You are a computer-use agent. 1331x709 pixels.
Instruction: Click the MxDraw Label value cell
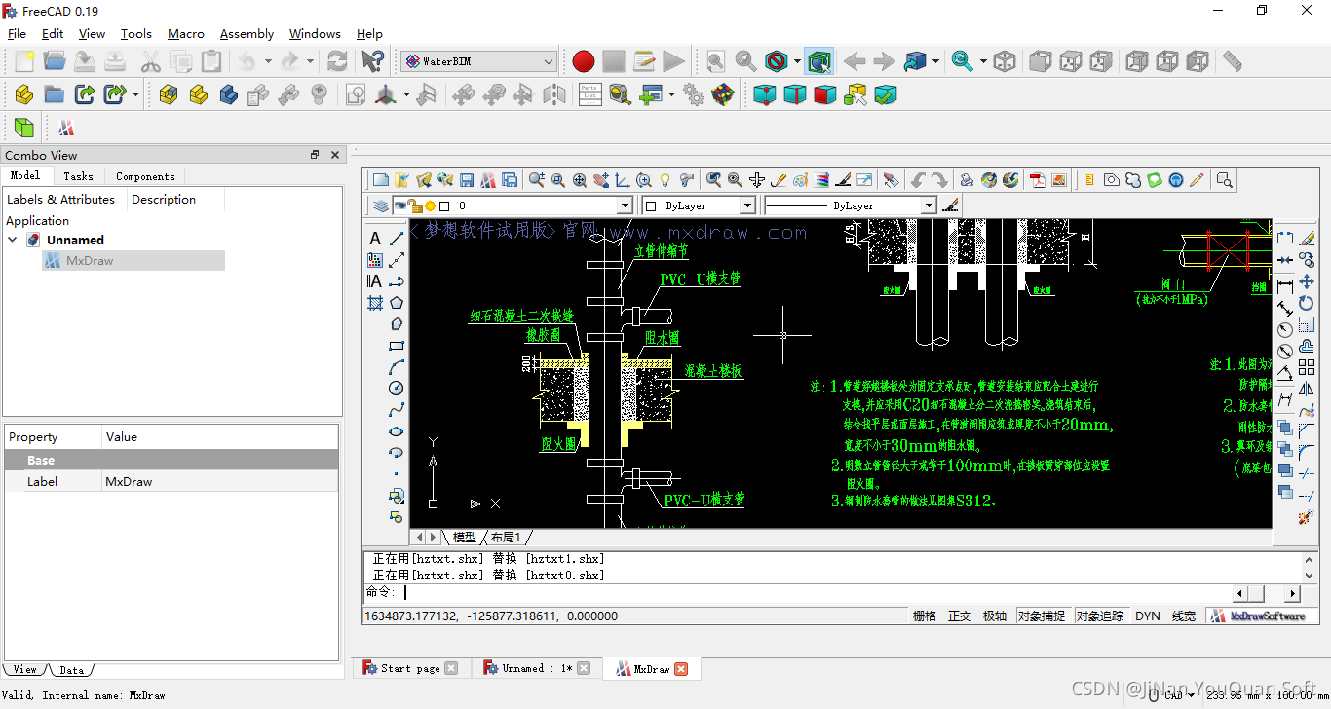[220, 481]
